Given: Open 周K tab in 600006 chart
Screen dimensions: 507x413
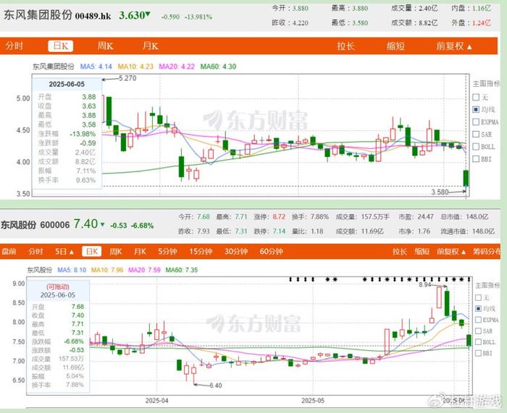Looking at the screenshot, I should pos(115,251).
